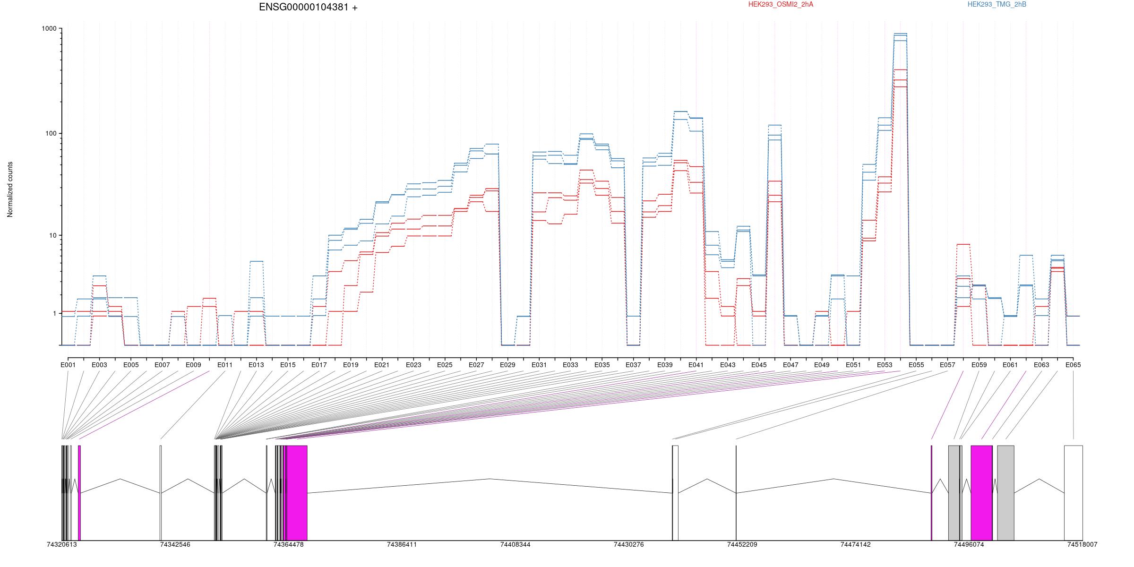This screenshot has width=1134, height=567.
Task: Click exon label E007
Action: point(162,365)
